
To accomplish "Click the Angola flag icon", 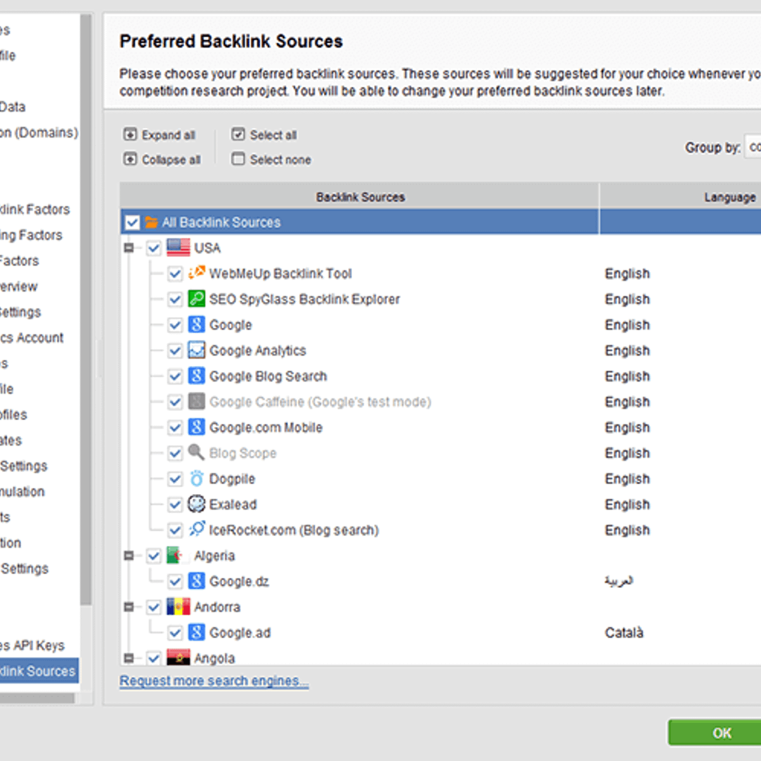I will (x=178, y=658).
